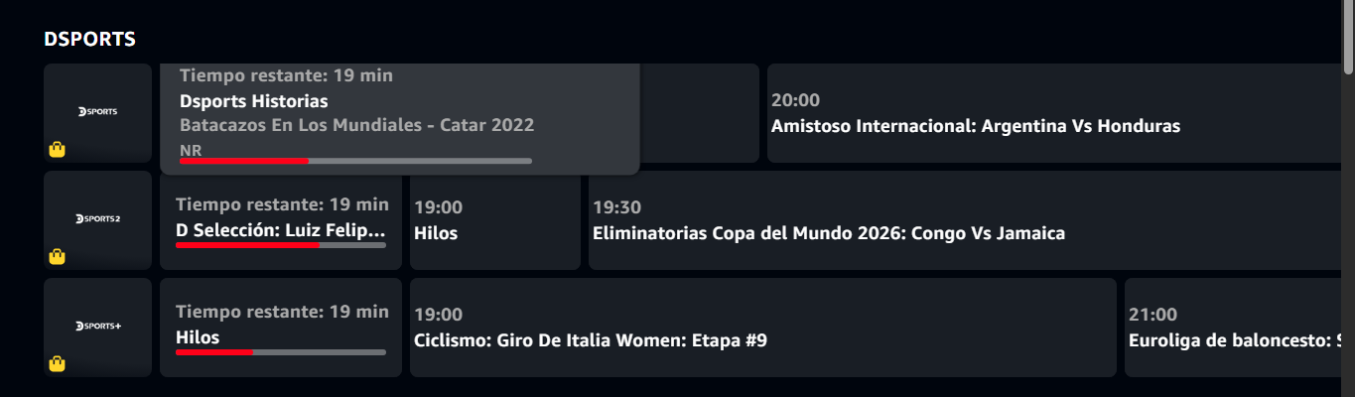Open Ciclismo: Giro De Italia Women Etapa #9
The height and width of the screenshot is (397, 1355).
(x=763, y=328)
